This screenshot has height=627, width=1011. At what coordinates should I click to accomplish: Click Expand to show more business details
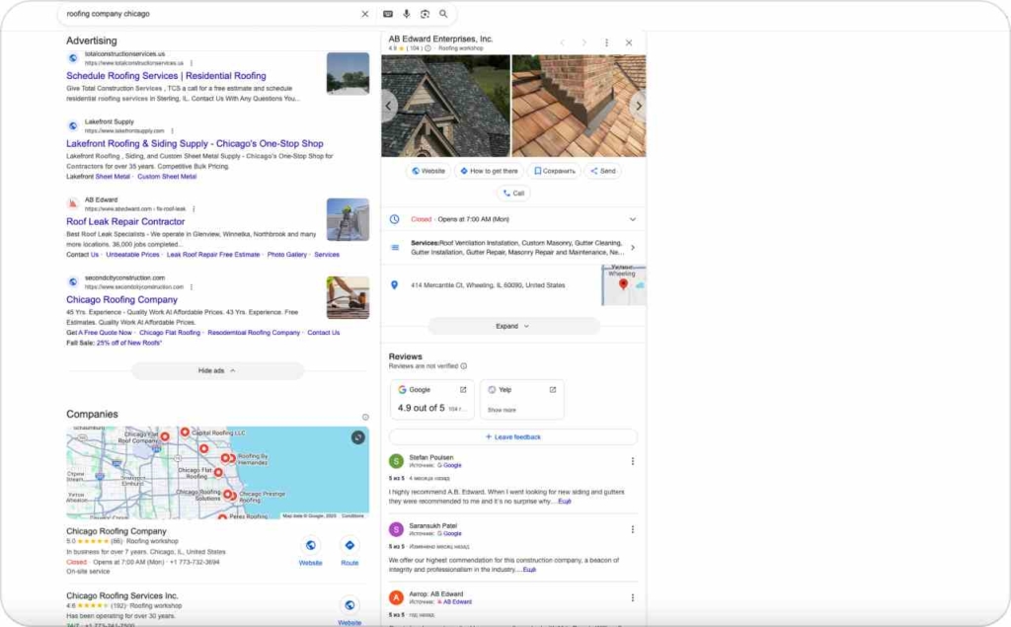coord(514,326)
